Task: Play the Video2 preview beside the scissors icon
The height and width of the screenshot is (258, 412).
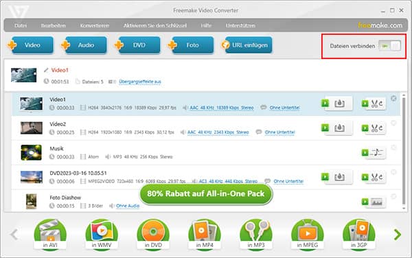Action: coord(365,128)
